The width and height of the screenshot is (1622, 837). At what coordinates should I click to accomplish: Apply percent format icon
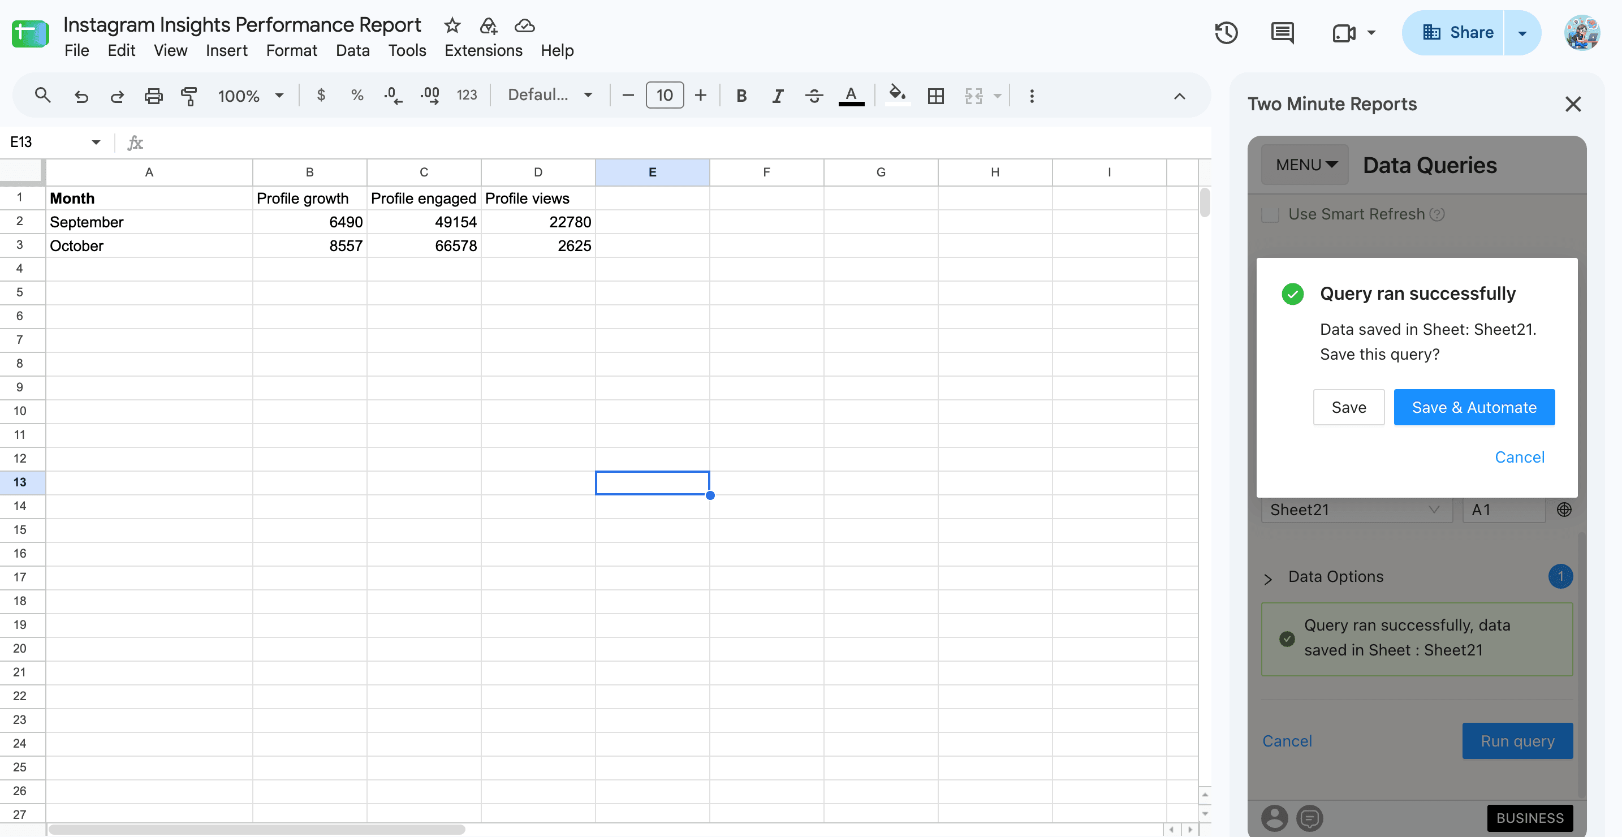(357, 95)
